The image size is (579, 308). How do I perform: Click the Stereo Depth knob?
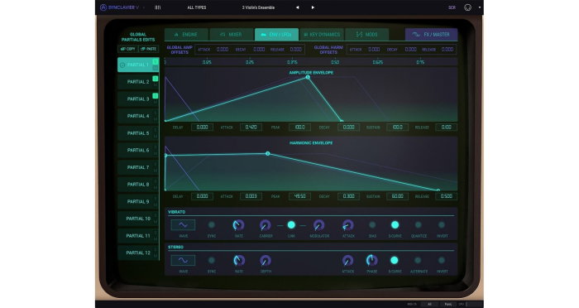pos(266,260)
